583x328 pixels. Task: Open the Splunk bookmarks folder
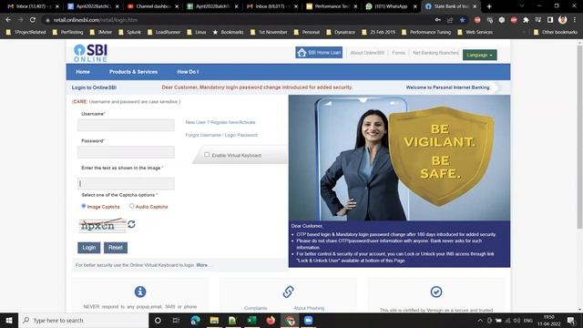(129, 32)
